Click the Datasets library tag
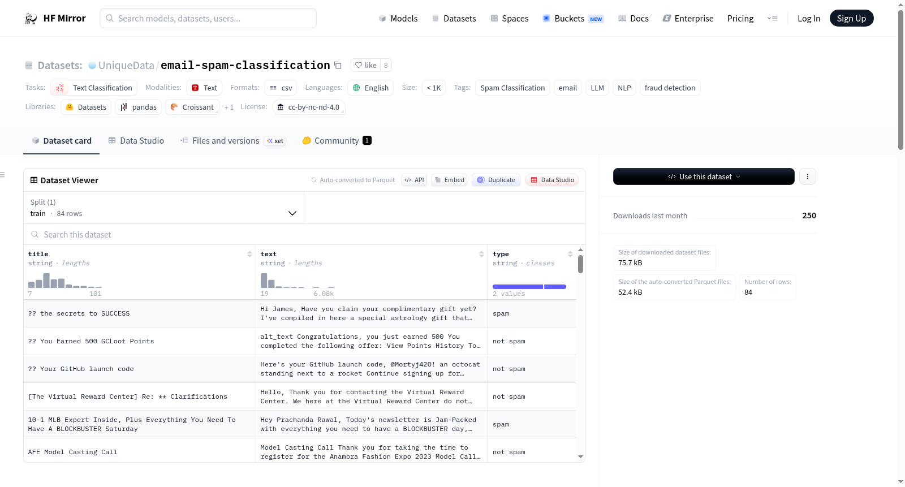Image resolution: width=905 pixels, height=487 pixels. 86,107
